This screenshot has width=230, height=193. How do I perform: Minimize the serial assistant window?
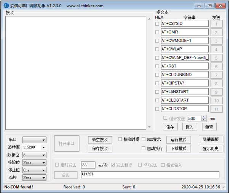199,6
